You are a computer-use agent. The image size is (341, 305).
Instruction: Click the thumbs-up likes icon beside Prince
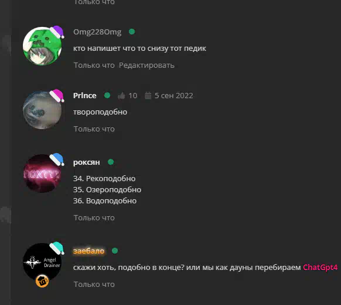[x=121, y=96]
